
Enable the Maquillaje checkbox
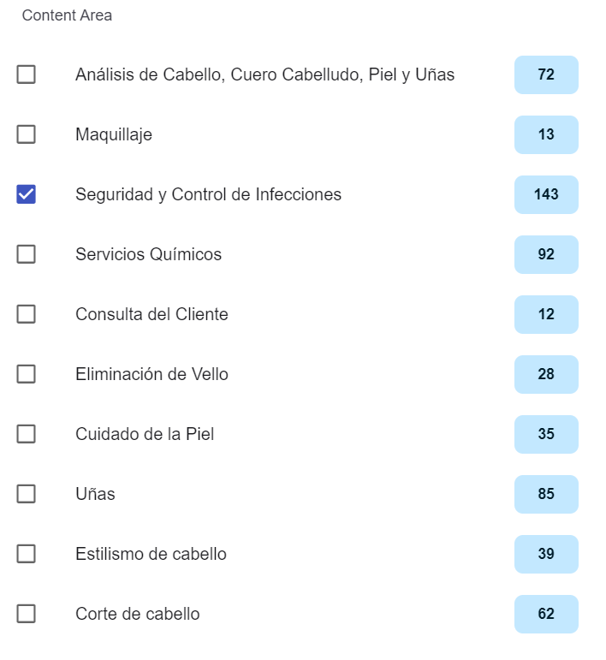[27, 134]
